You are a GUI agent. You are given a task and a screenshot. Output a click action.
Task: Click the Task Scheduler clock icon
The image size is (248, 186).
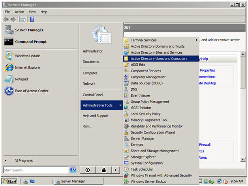point(126,169)
